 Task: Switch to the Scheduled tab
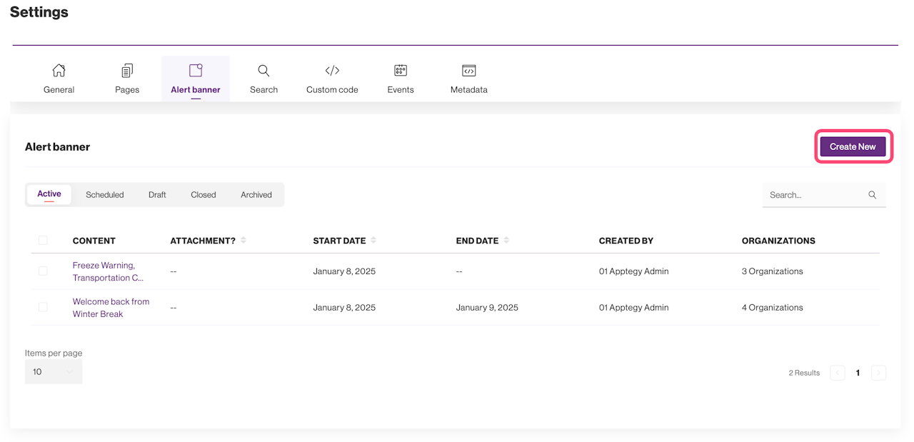(x=105, y=195)
